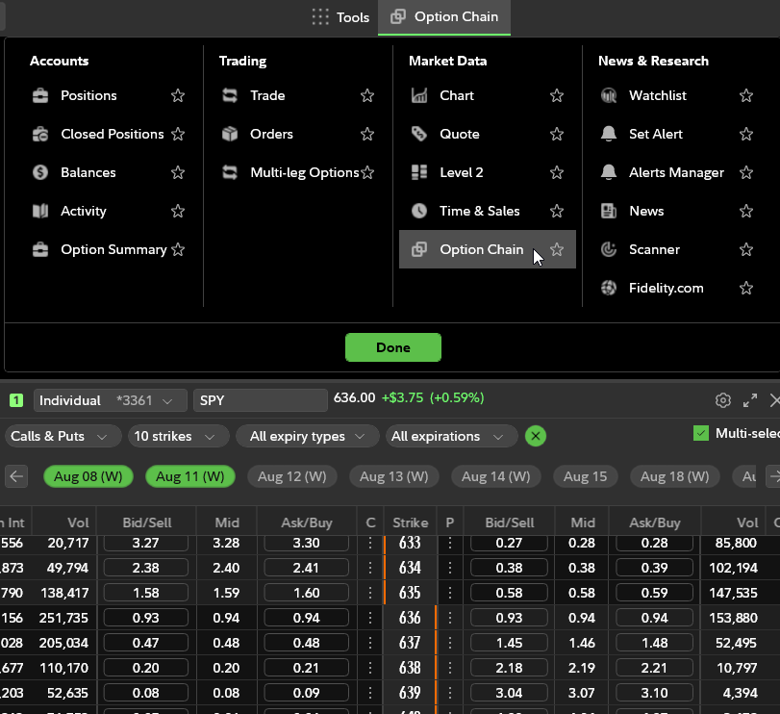Click the Scanner icon
780x714 pixels.
[x=608, y=249]
